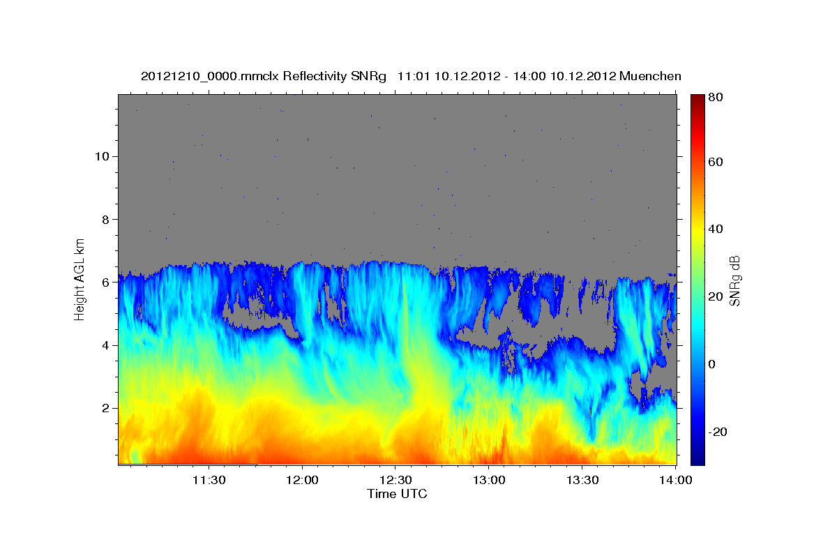The image size is (837, 558).
Task: Click the height tick label 6
Action: (x=104, y=282)
